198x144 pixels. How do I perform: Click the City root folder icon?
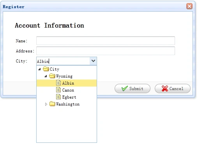tap(46, 69)
